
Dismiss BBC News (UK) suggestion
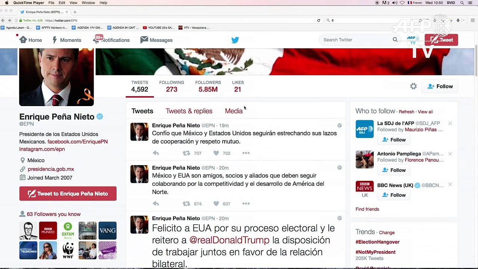click(x=450, y=185)
